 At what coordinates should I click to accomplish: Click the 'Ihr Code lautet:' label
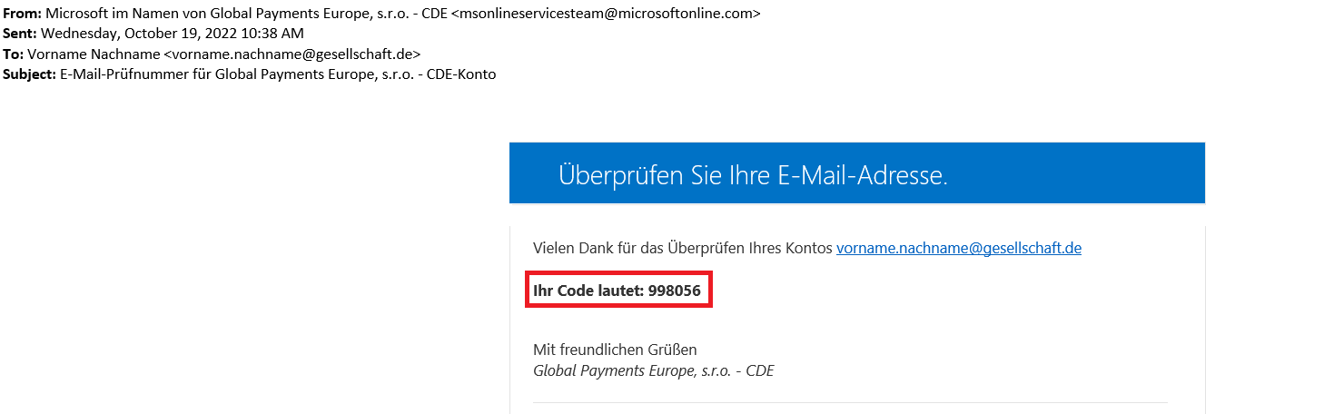tap(588, 291)
